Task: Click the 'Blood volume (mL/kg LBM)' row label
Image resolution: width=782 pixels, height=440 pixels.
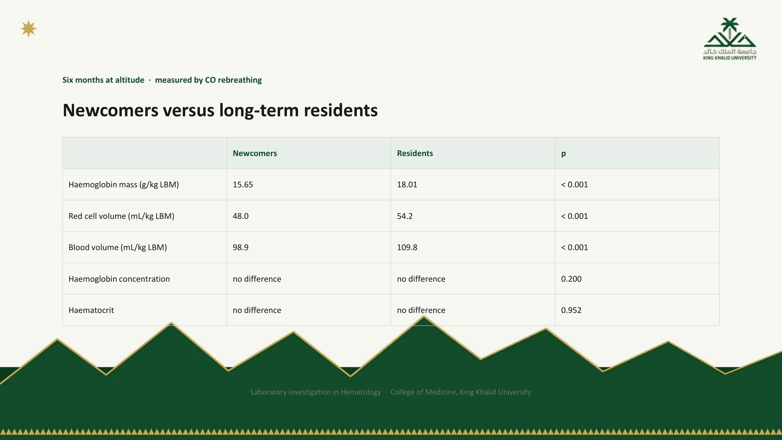Action: [118, 248]
